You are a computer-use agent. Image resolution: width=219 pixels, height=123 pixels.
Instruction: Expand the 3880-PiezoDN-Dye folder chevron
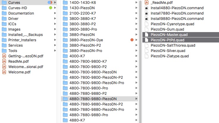tap(136, 40)
